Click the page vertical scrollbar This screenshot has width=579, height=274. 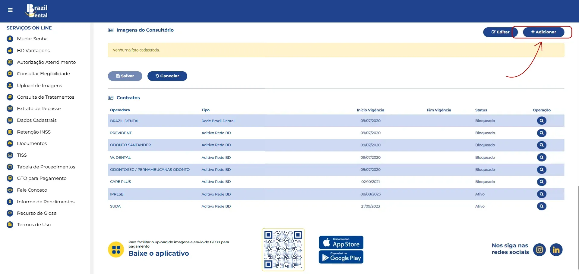(x=578, y=227)
